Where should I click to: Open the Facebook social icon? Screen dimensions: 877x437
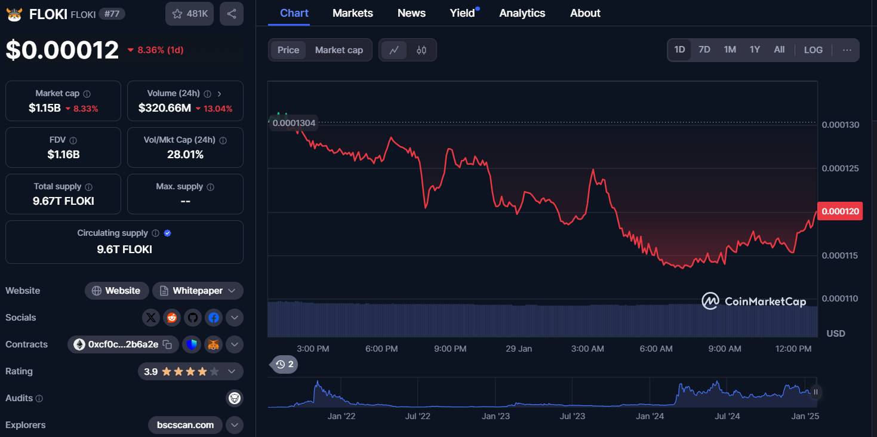(x=214, y=318)
